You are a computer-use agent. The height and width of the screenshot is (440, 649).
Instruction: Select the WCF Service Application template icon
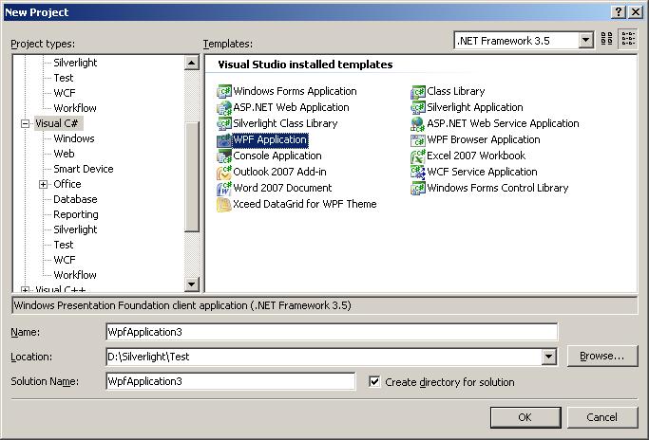point(418,172)
